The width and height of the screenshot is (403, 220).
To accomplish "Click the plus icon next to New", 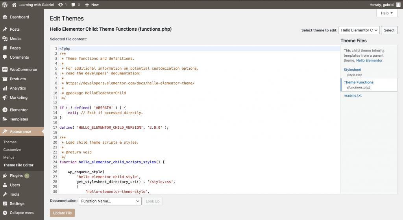I will pyautogui.click(x=87, y=5).
